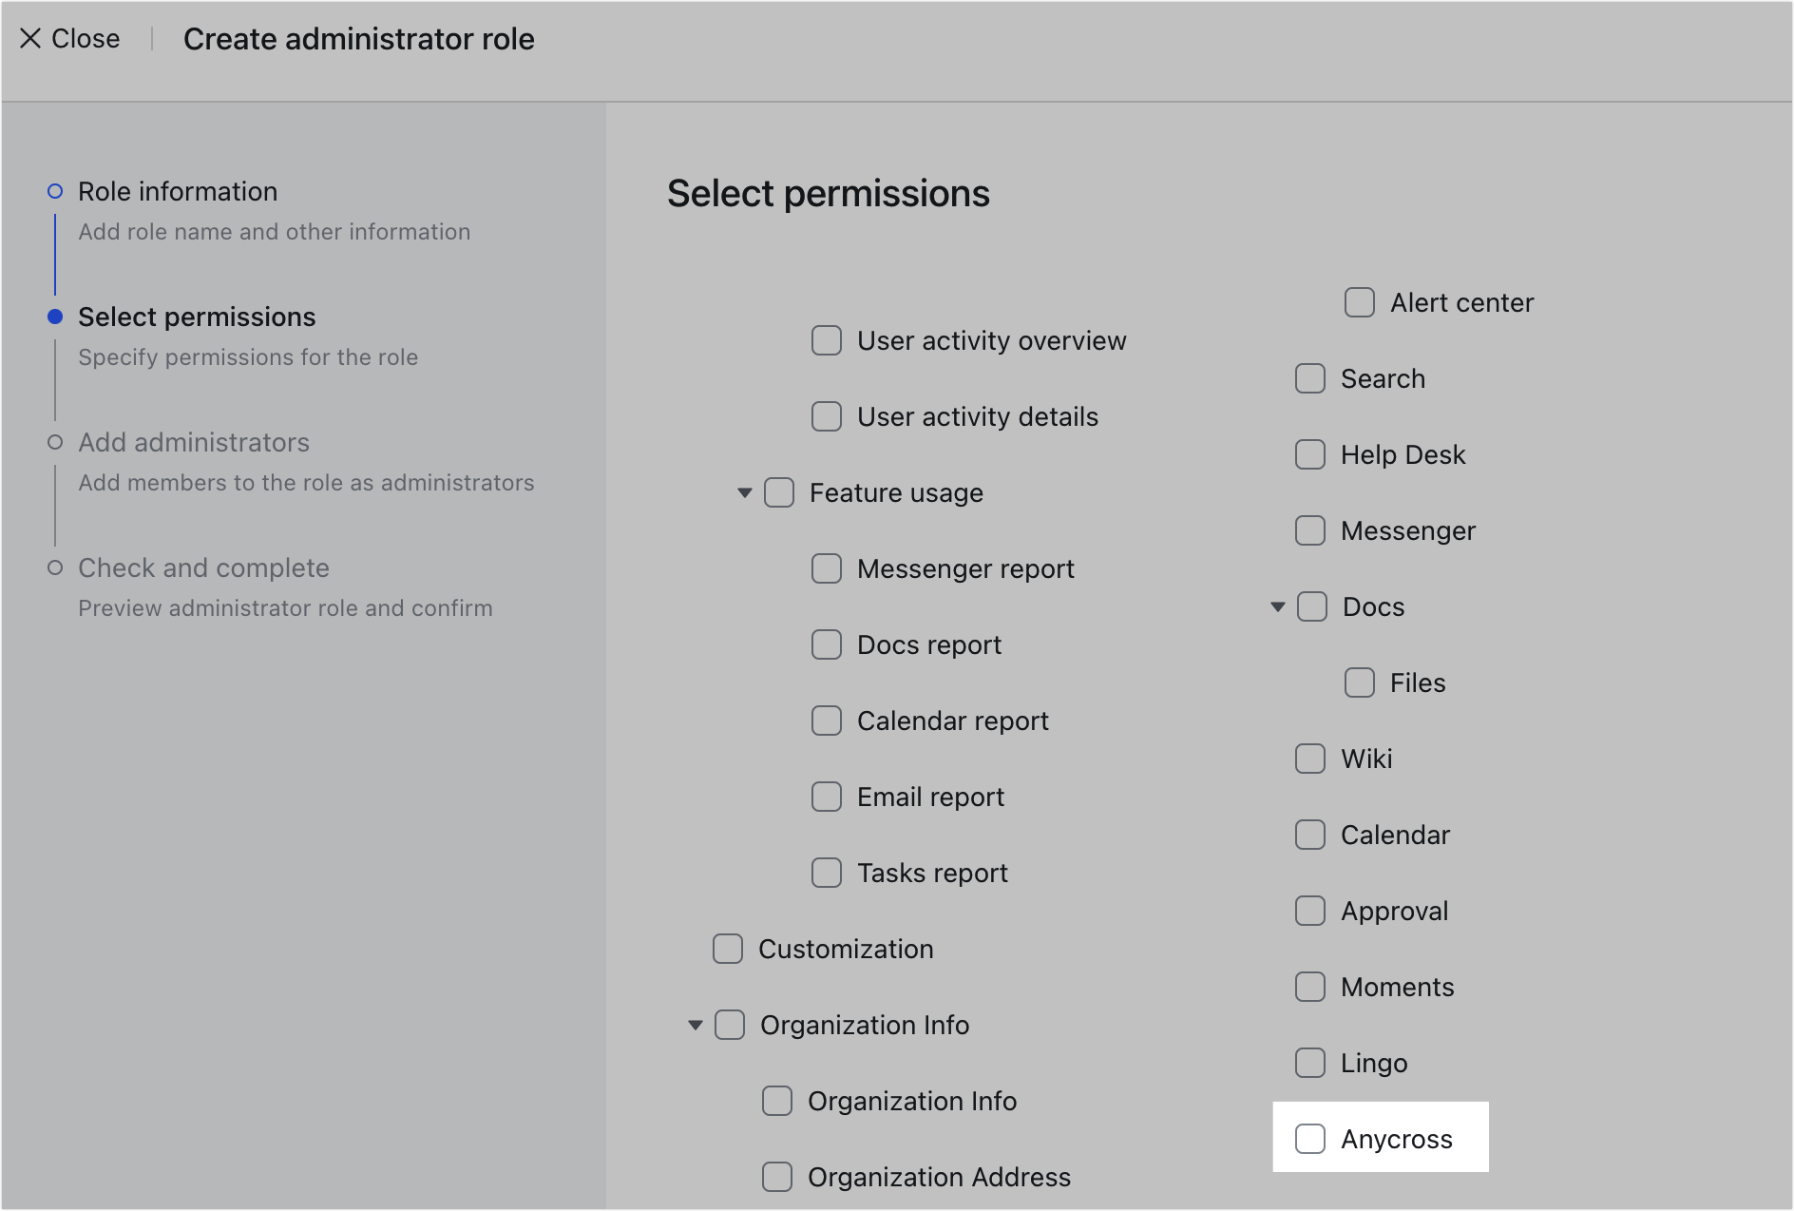Check the Customization permission
Viewport: 1794px width, 1211px height.
pos(727,949)
